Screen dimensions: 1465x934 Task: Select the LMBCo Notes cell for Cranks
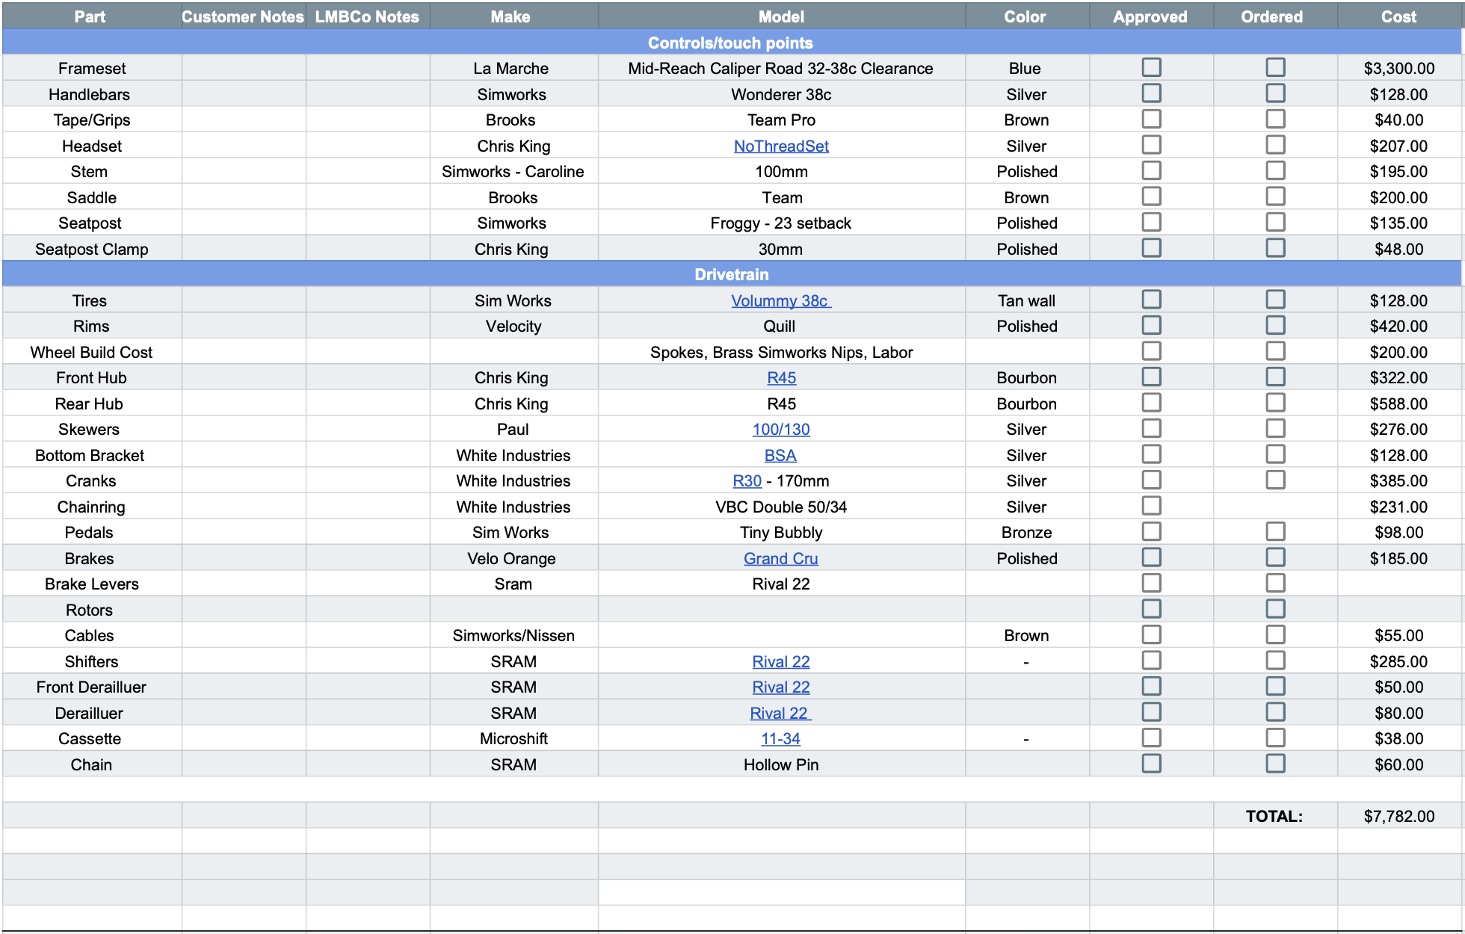coord(367,480)
